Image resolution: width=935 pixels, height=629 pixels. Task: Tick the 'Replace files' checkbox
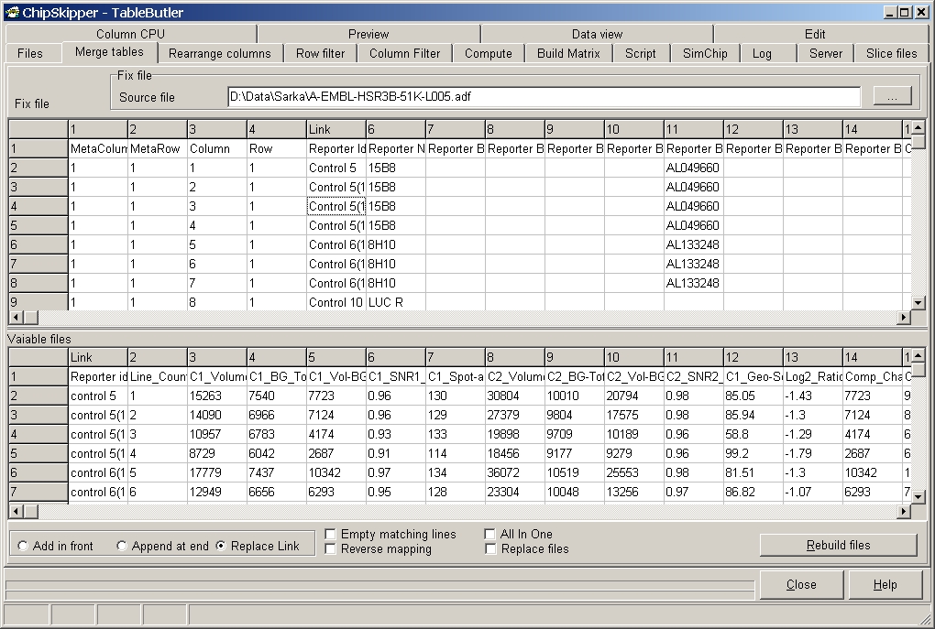[491, 549]
